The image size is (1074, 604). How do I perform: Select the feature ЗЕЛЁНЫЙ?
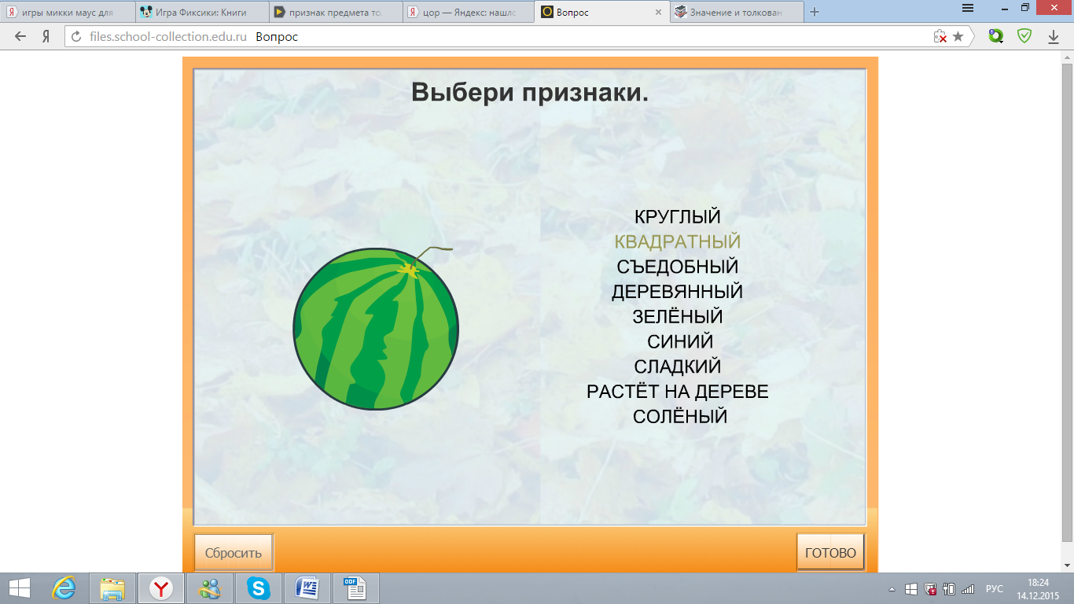point(678,316)
